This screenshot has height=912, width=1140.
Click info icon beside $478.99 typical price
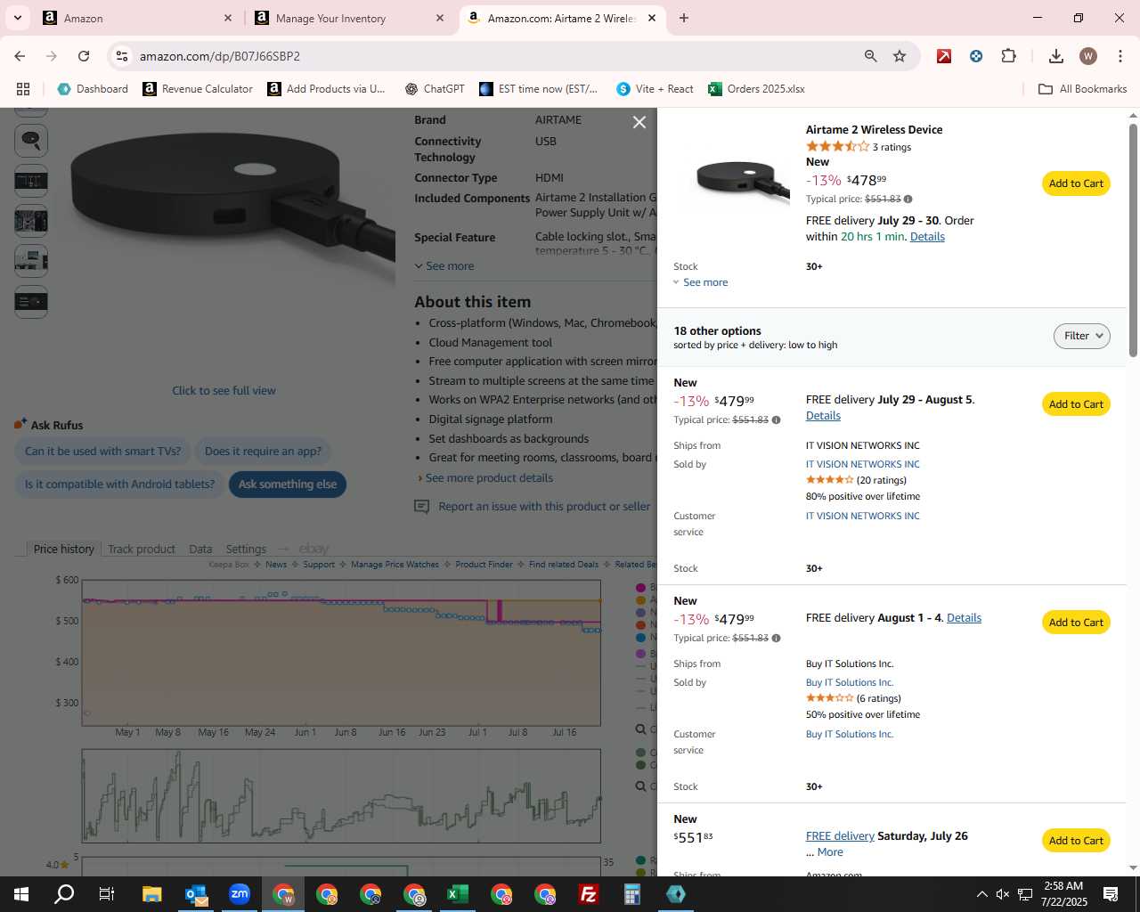908,199
